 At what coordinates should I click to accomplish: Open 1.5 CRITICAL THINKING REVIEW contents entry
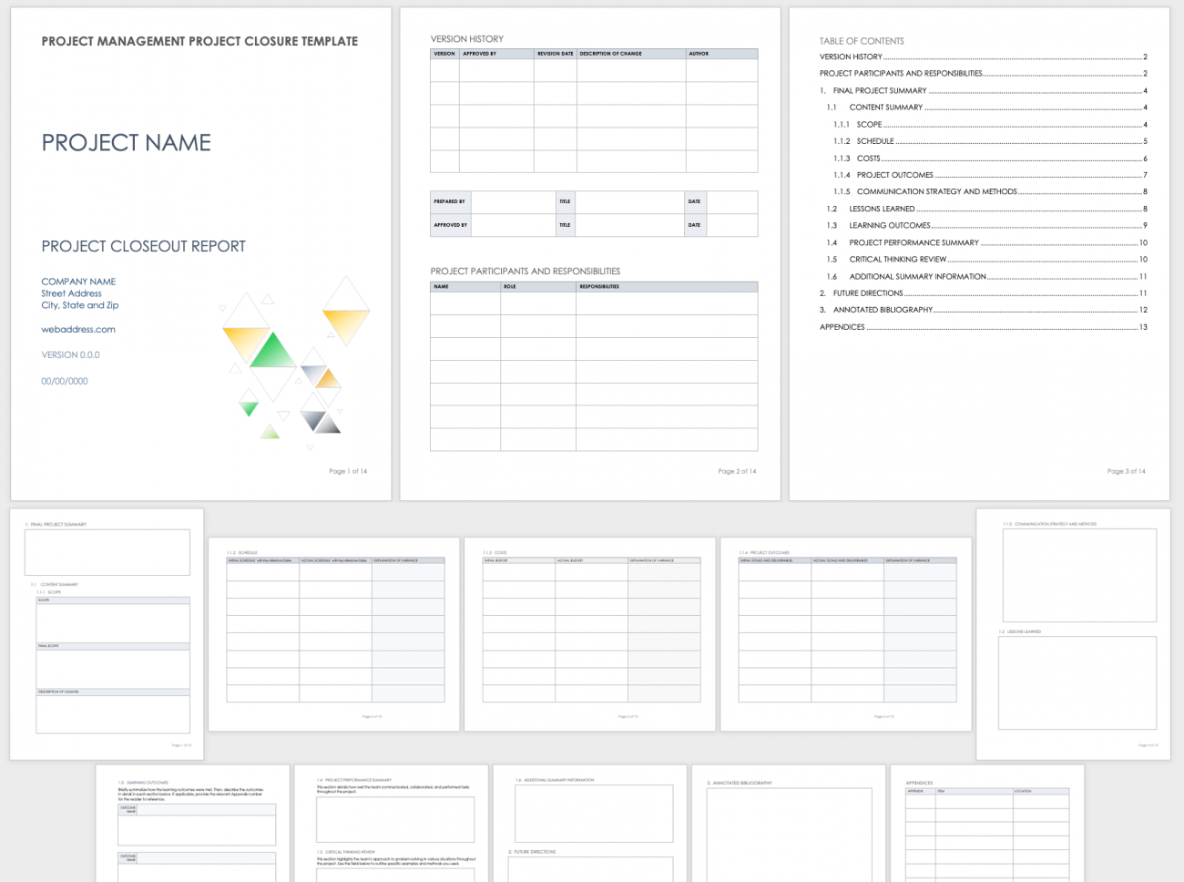point(987,259)
